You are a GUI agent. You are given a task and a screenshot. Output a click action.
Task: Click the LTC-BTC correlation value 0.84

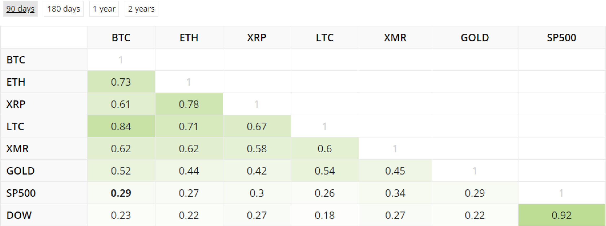[121, 126]
